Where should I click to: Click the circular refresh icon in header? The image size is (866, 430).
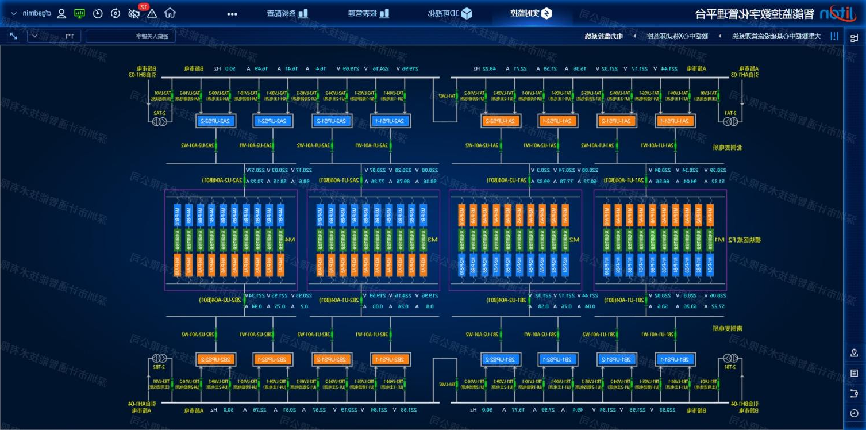(x=116, y=13)
